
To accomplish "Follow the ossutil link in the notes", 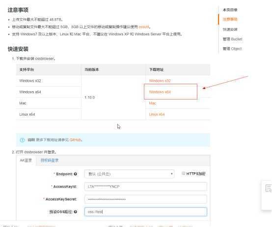I will [144, 27].
